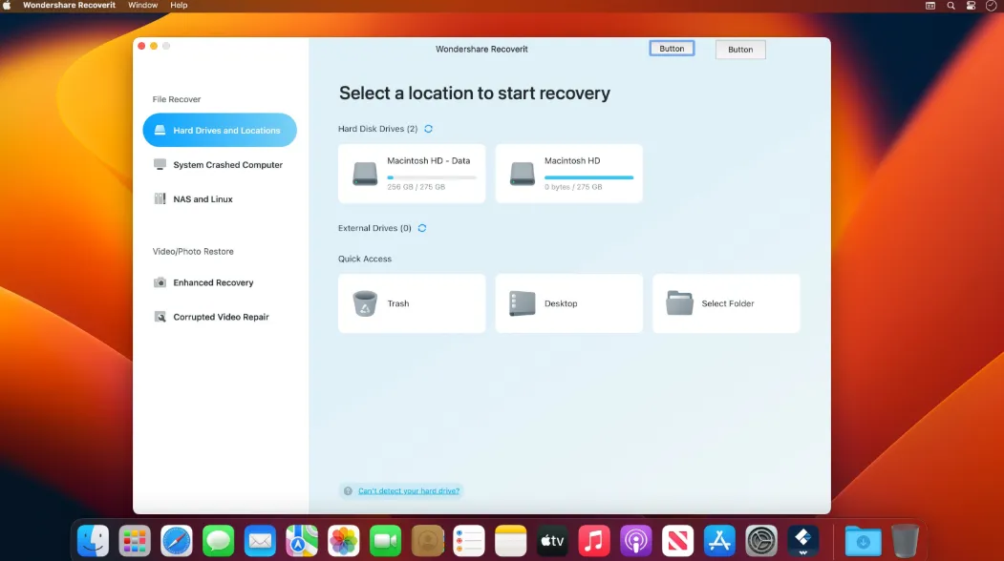Select the Macintosh HD - Data drive icon
Image resolution: width=1004 pixels, height=561 pixels.
[365, 174]
